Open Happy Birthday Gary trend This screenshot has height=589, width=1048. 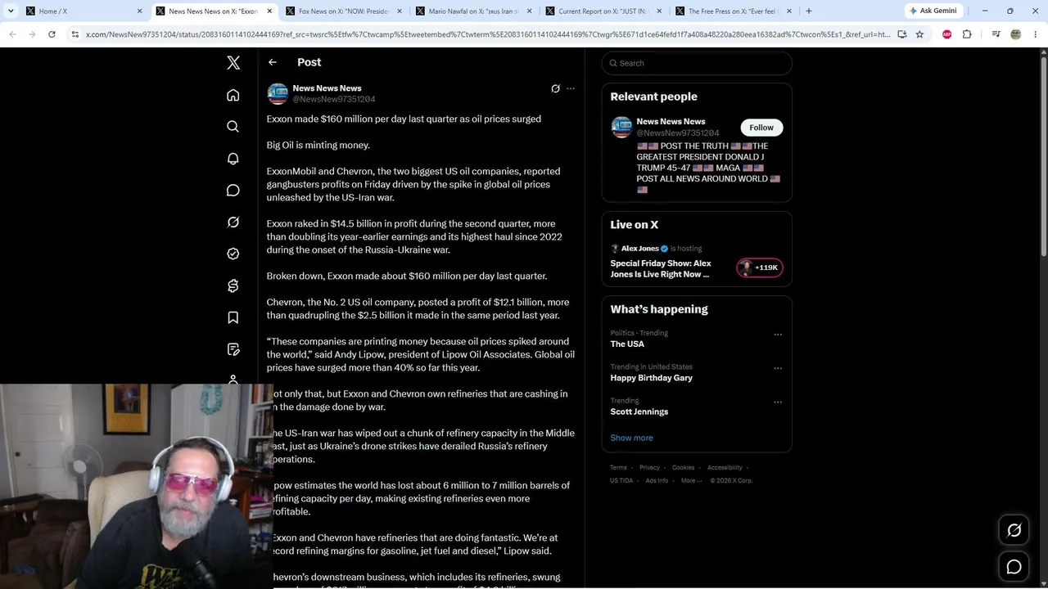651,378
